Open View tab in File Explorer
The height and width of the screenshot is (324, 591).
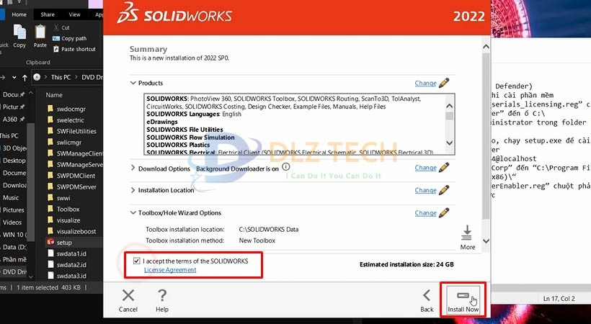(x=74, y=14)
